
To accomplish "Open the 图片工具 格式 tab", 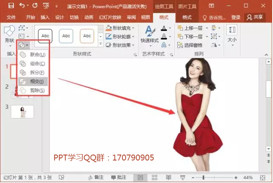I will coord(187,17).
